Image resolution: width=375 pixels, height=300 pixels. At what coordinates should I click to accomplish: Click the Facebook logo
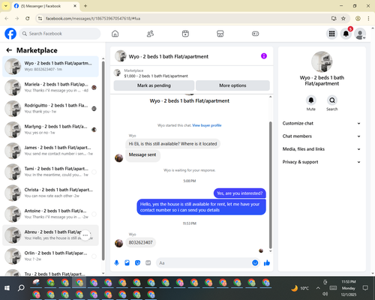click(x=10, y=34)
